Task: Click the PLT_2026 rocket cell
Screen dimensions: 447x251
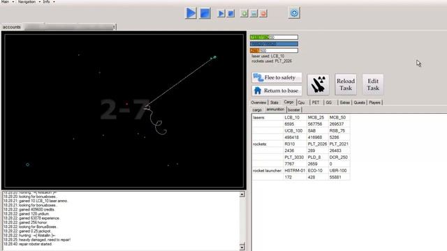Action: click(x=318, y=144)
